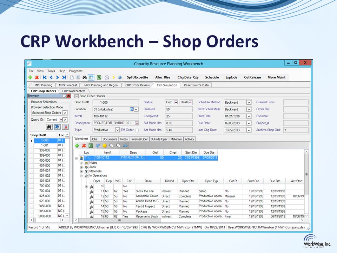Click the yellow lightning bolt icon

[x=113, y=77]
